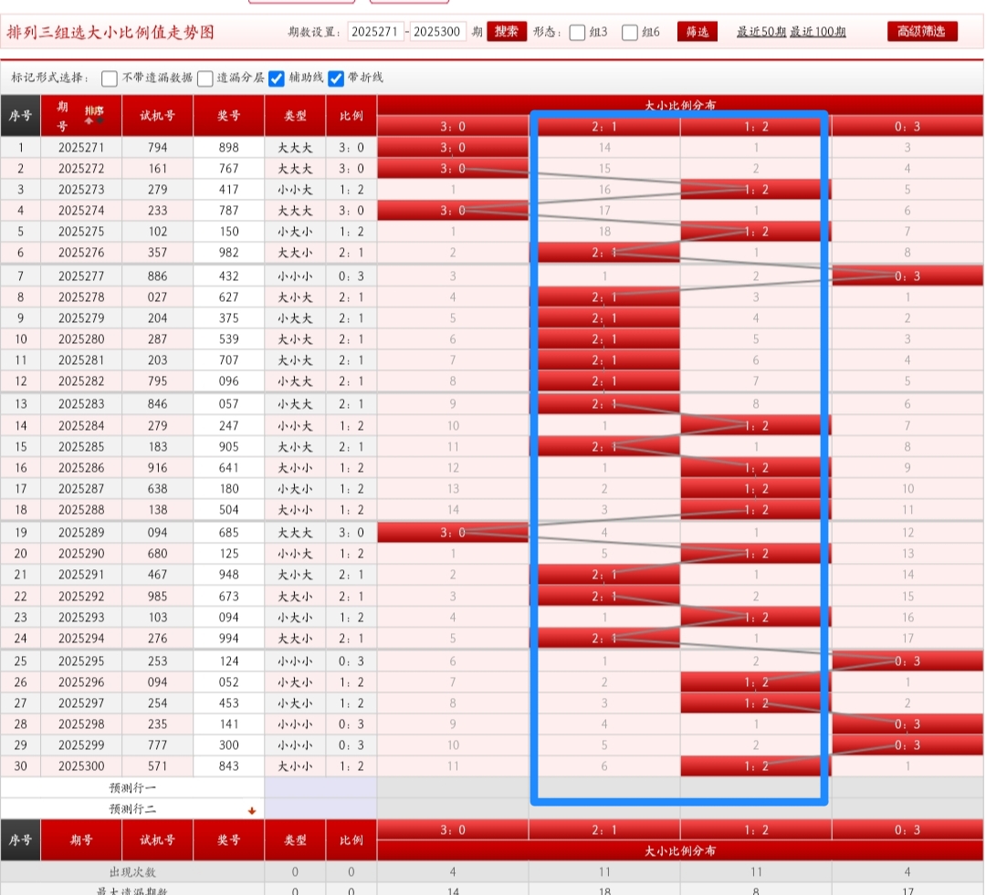Click period number 2025295

pyautogui.click(x=81, y=661)
